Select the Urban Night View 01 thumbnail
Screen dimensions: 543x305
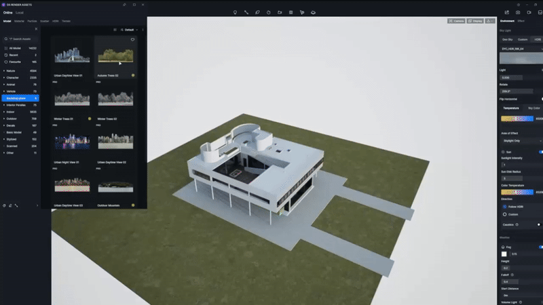[72, 142]
